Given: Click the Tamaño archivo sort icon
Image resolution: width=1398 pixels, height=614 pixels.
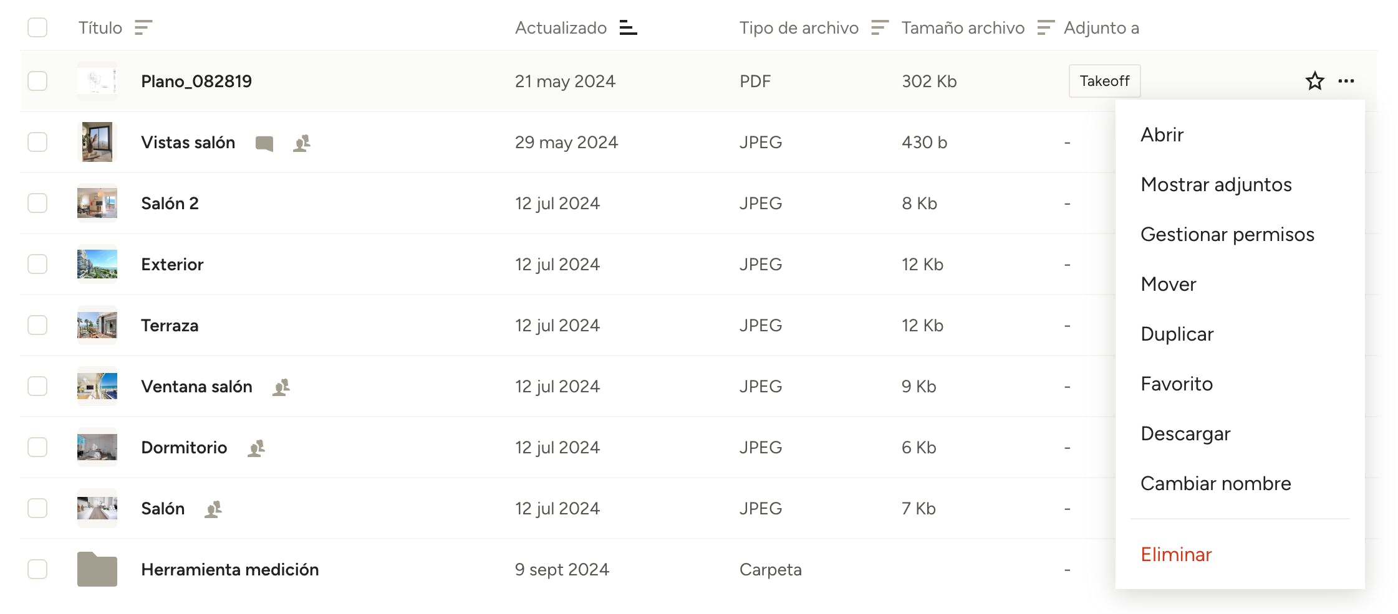Looking at the screenshot, I should [1045, 27].
